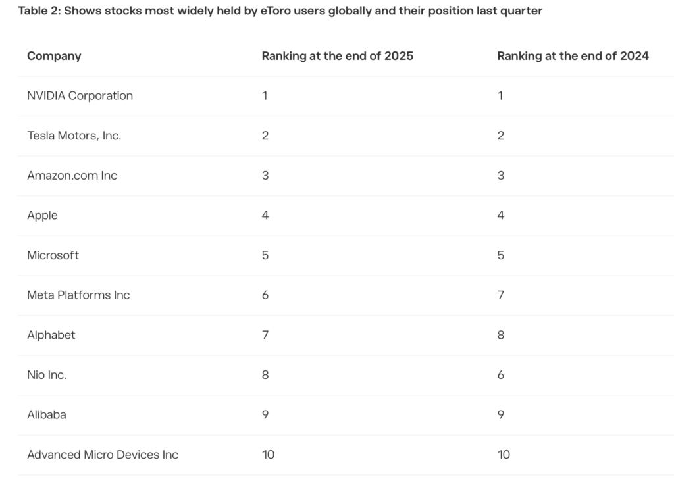Select the Alibaba cell
Image resolution: width=674 pixels, height=498 pixels.
click(46, 415)
